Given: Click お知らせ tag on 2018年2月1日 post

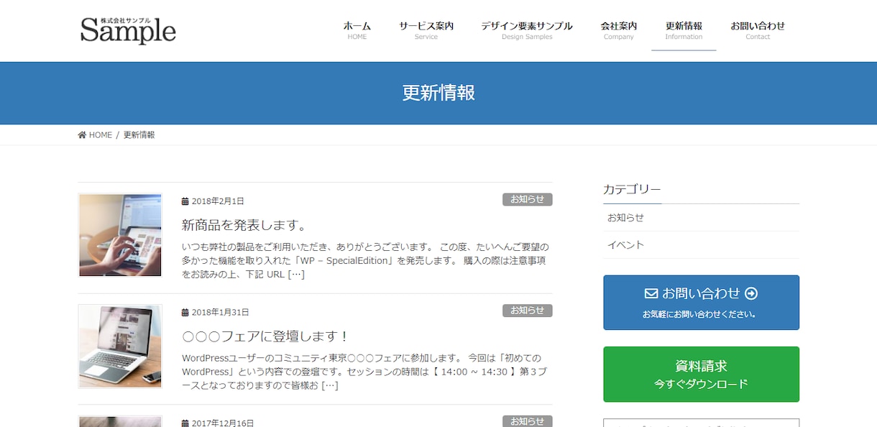Looking at the screenshot, I should [527, 200].
